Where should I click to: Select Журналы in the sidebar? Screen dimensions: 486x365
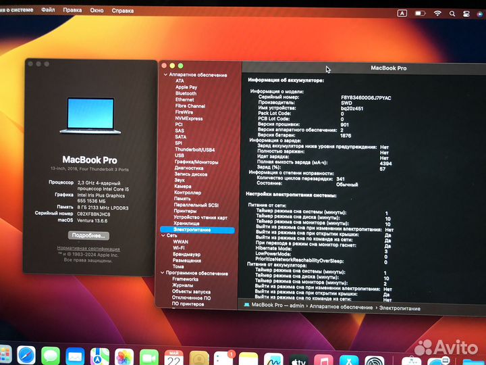click(x=182, y=285)
